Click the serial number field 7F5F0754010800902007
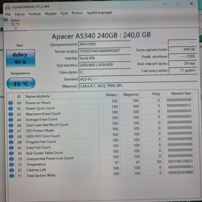Viewport: 202px width, 202px height. coord(104,51)
